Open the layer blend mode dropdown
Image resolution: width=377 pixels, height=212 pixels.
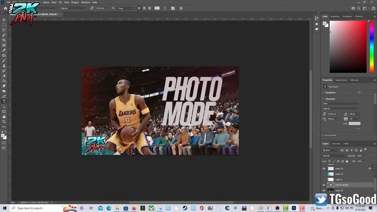pyautogui.click(x=334, y=155)
